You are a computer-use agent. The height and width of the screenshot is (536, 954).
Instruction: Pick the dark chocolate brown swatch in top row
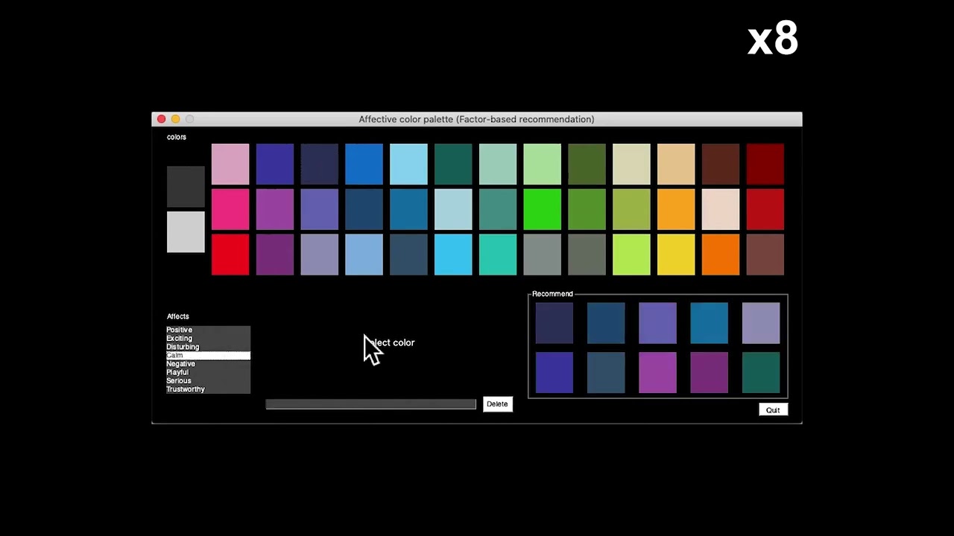[x=721, y=165]
